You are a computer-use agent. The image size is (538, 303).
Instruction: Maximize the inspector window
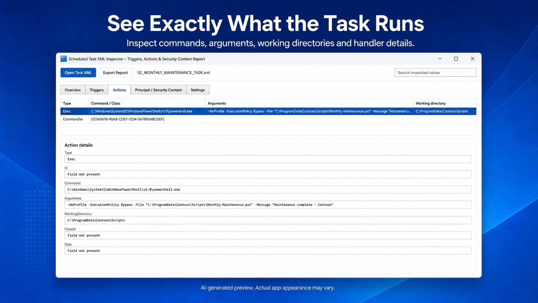pyautogui.click(x=456, y=59)
